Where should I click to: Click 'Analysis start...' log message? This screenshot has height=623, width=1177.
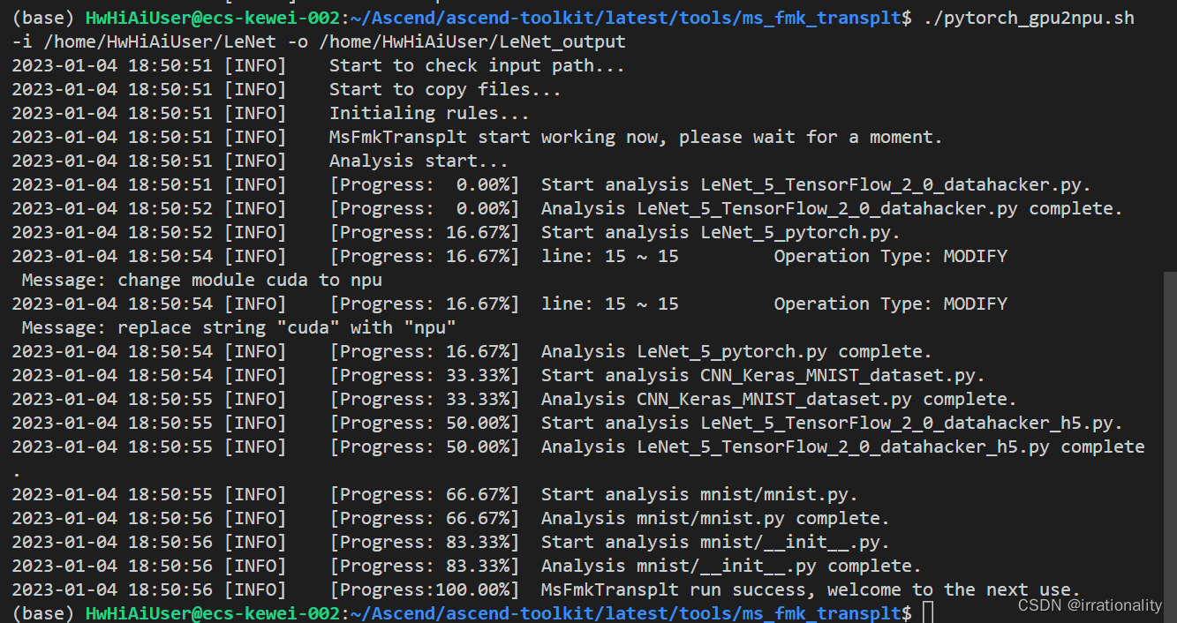click(419, 161)
